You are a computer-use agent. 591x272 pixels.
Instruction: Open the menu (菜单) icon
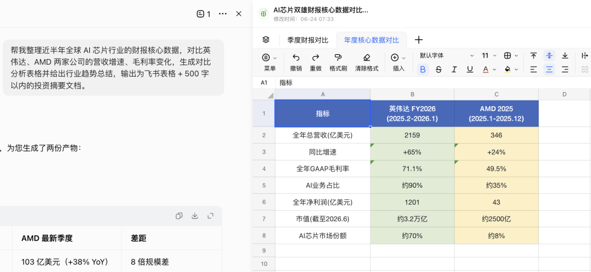point(266,57)
